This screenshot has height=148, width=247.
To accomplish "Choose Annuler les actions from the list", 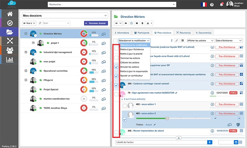I will pos(129,67).
